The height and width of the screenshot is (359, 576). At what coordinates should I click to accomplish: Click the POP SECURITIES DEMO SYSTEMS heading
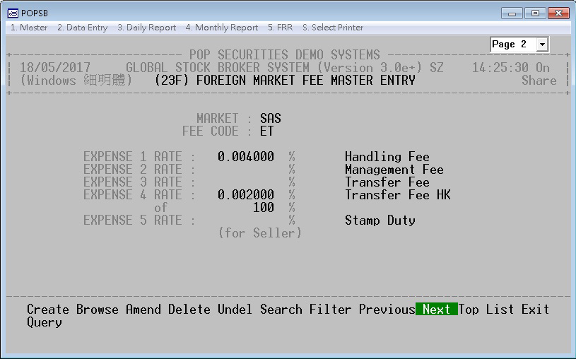point(285,54)
